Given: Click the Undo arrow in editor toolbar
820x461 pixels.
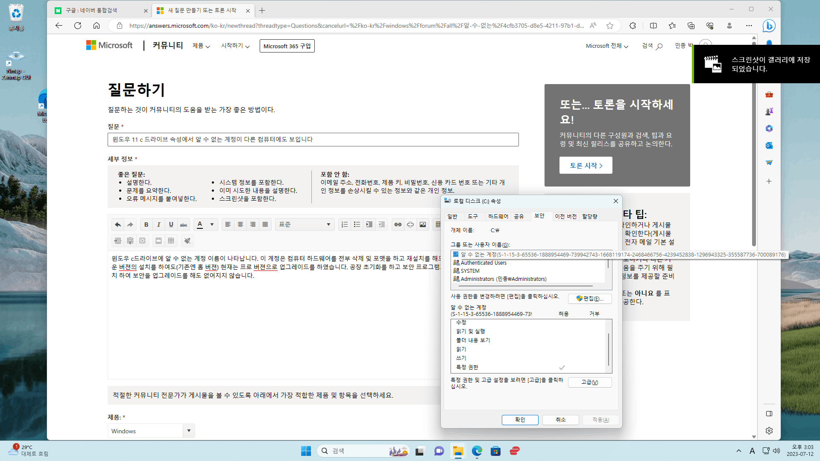Looking at the screenshot, I should point(118,225).
